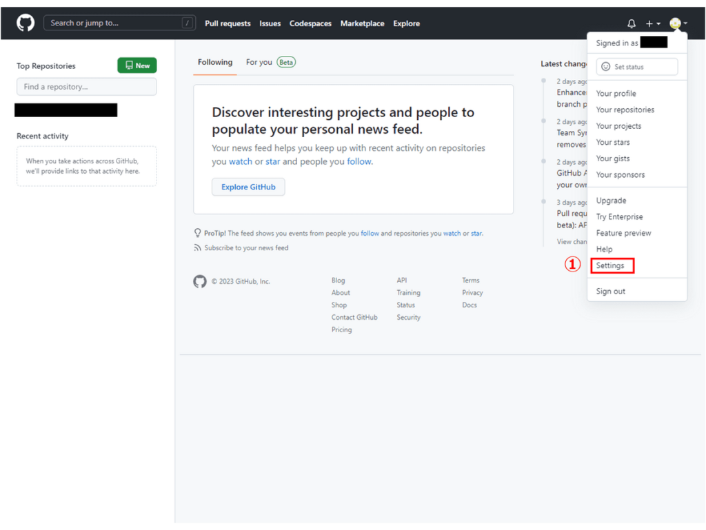Open the Security footer link
Viewport: 706px width, 530px height.
[x=408, y=317]
